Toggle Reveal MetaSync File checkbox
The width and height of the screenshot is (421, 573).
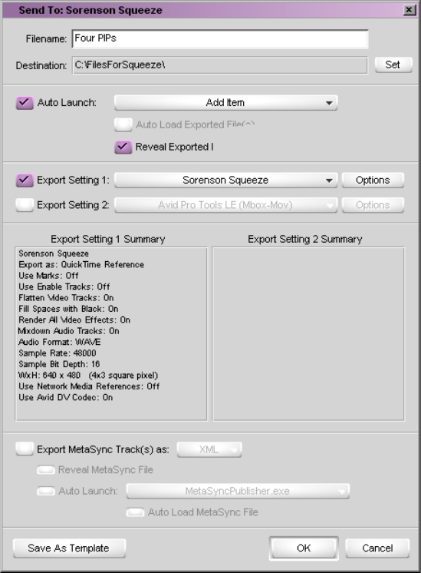tap(45, 470)
